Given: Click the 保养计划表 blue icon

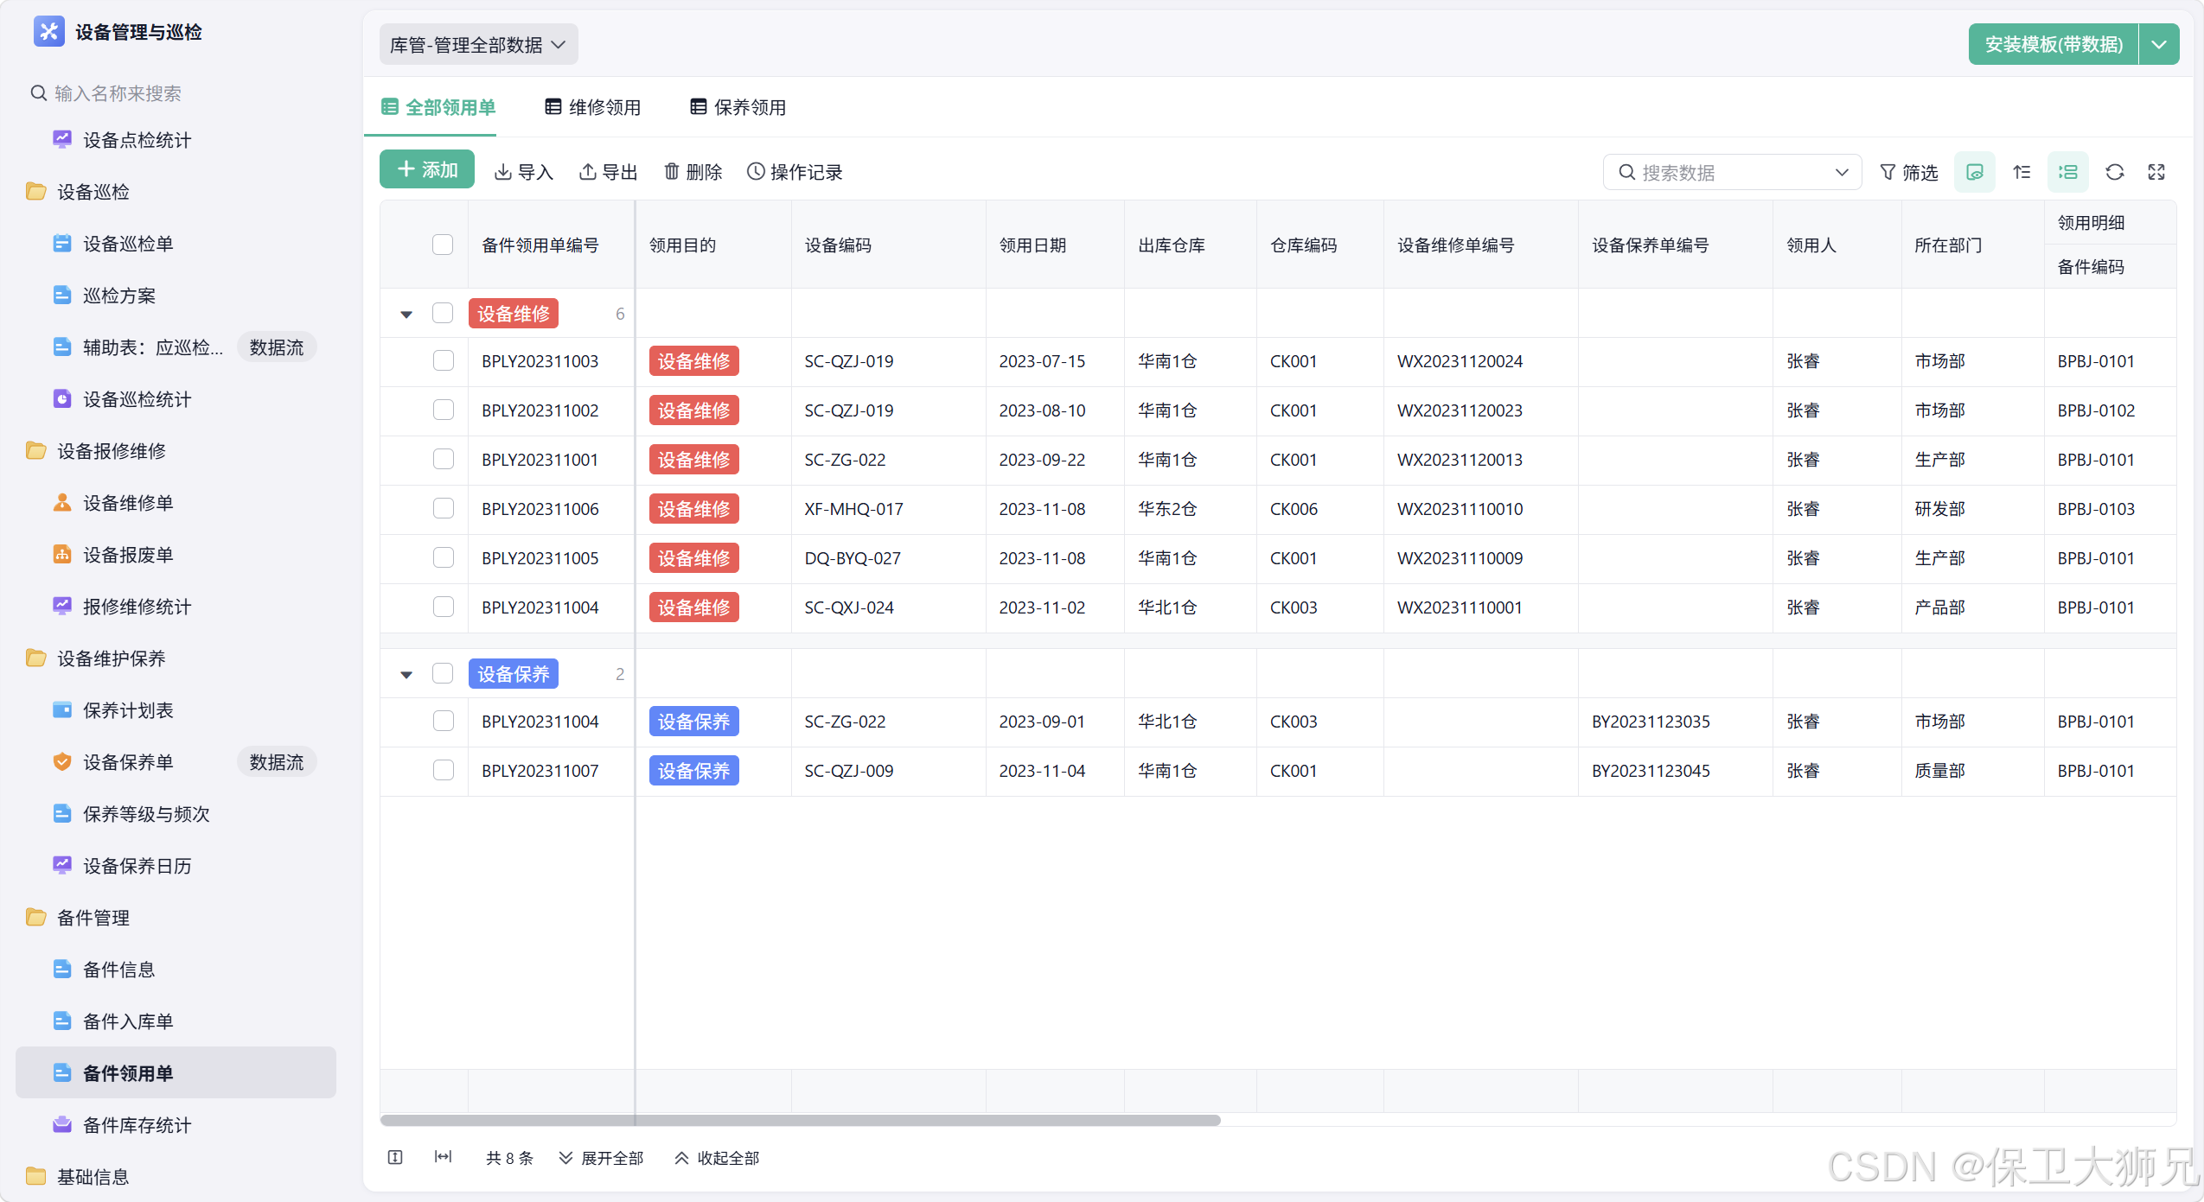Looking at the screenshot, I should (x=62, y=709).
